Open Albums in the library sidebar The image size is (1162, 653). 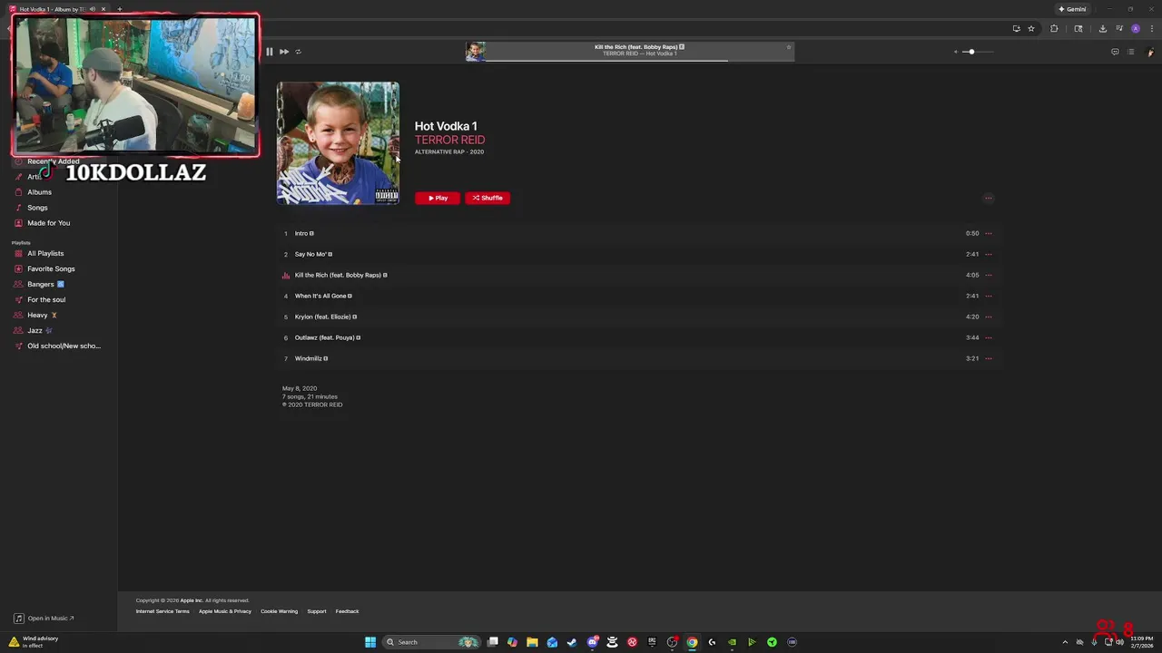click(39, 192)
